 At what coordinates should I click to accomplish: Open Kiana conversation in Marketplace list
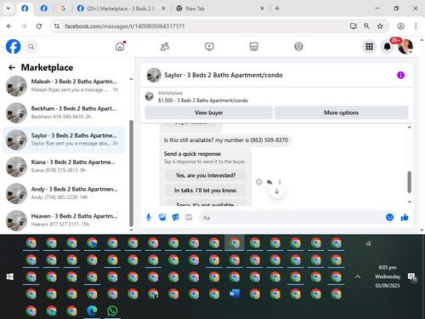(65, 167)
